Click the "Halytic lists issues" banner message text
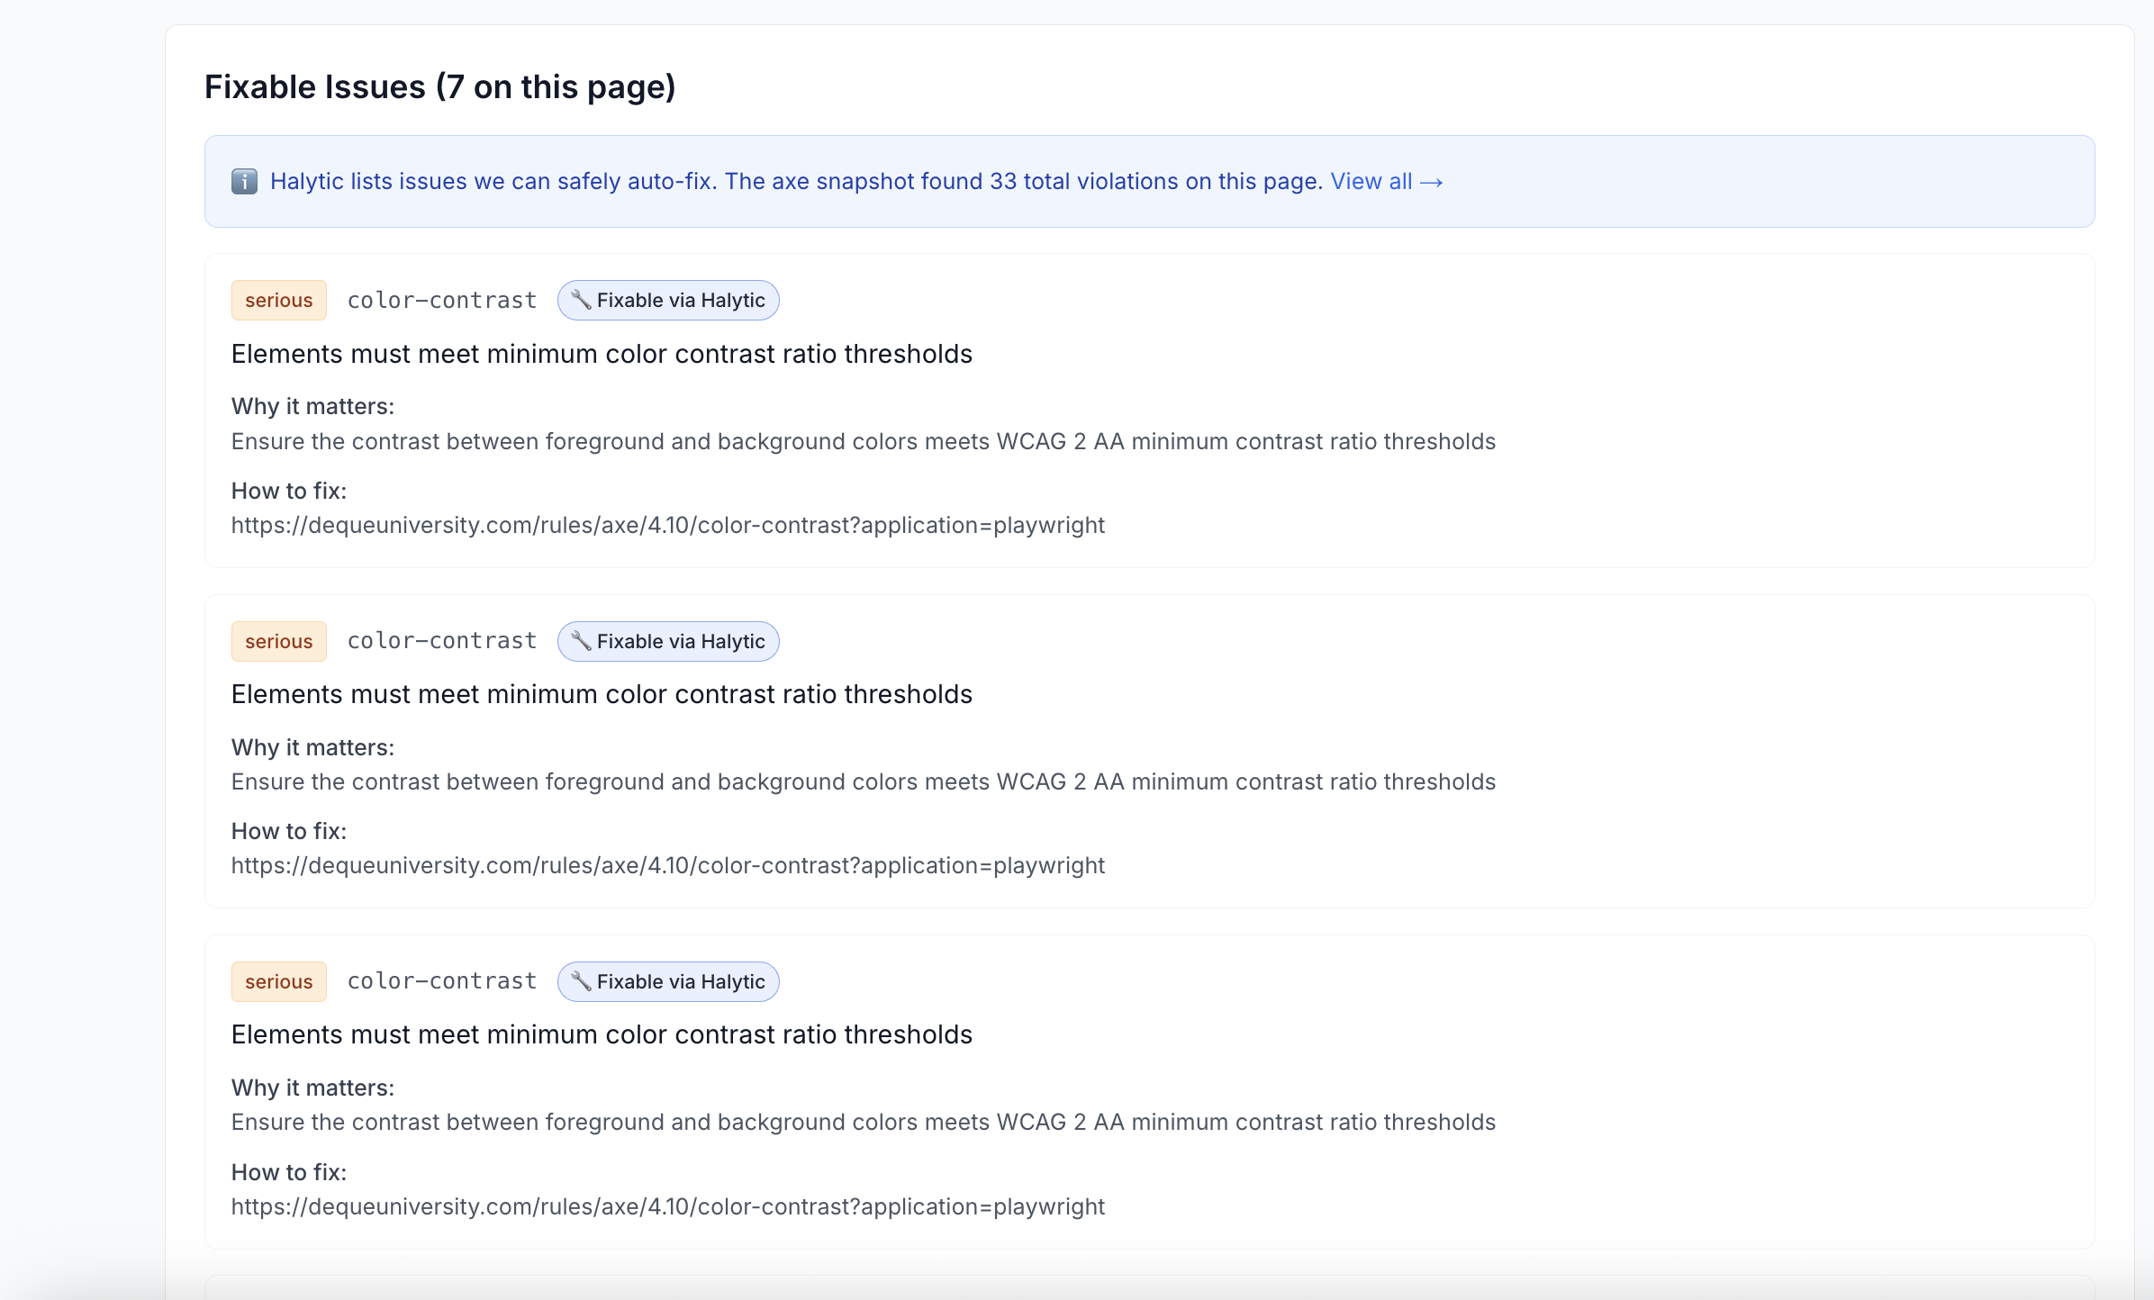Screen dimensions: 2154x1300 click(x=796, y=182)
